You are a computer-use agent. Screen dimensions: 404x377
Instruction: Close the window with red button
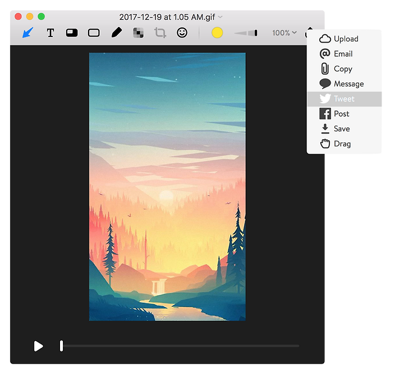click(x=19, y=16)
